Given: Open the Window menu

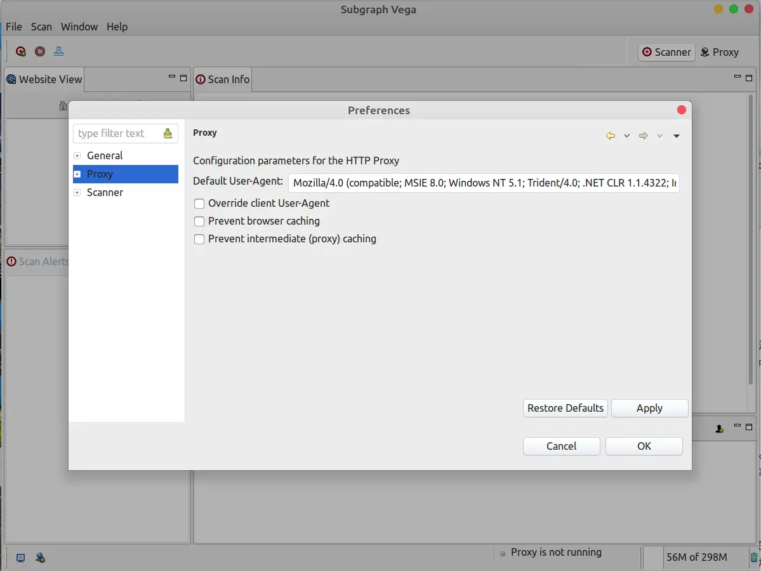Looking at the screenshot, I should [x=79, y=27].
